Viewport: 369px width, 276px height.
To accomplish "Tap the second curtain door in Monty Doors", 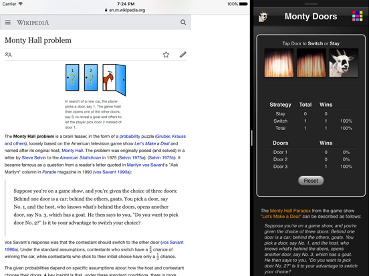I will 311,63.
